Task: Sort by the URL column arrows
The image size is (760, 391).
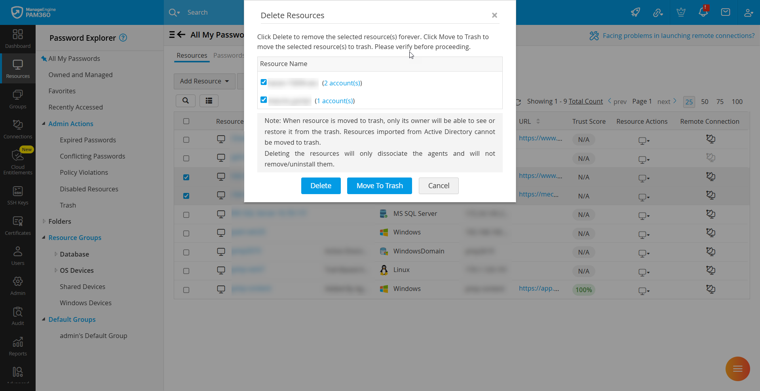Action: click(x=538, y=121)
